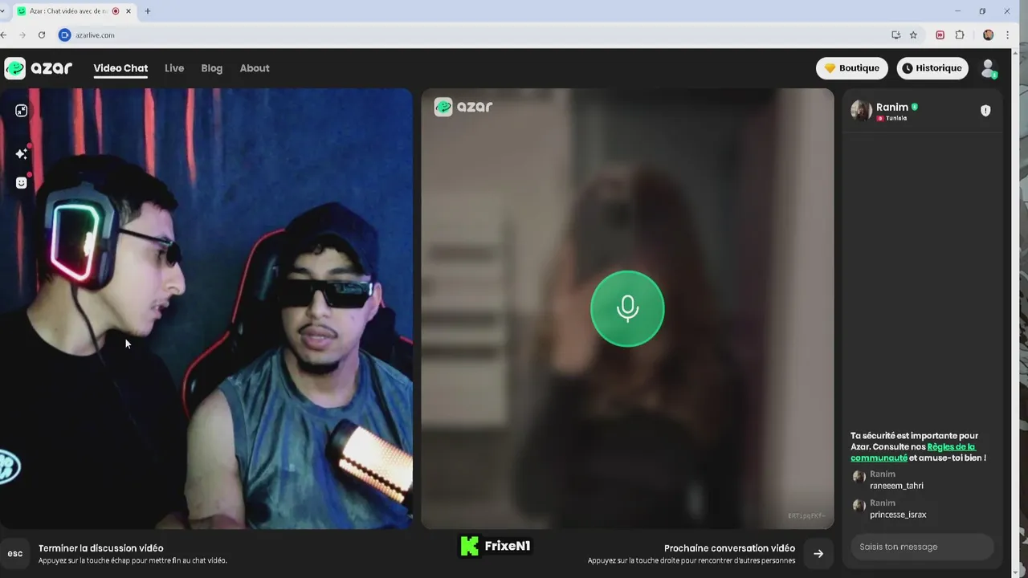Close the Azar browser tab
The height and width of the screenshot is (578, 1028).
coord(128,11)
